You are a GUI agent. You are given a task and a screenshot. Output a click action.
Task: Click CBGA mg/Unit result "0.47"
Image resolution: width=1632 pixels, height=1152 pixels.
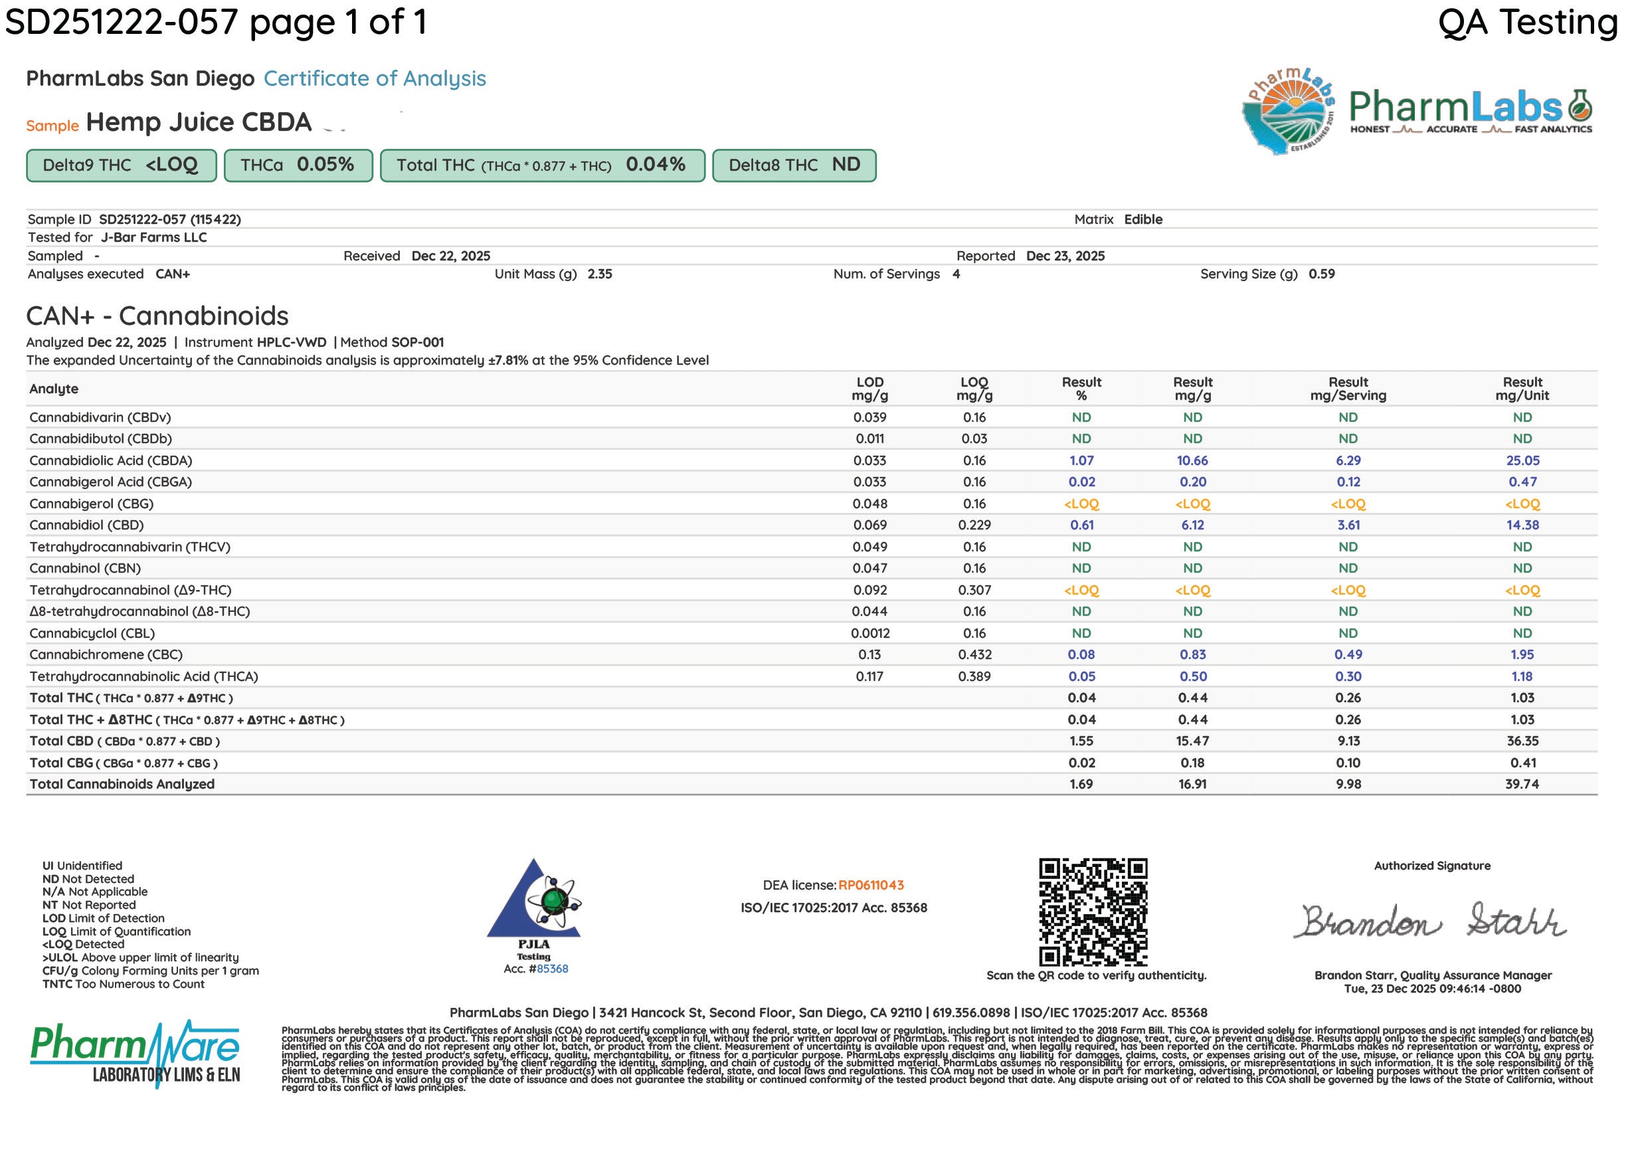(1522, 482)
